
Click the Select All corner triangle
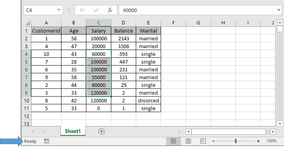(28, 23)
